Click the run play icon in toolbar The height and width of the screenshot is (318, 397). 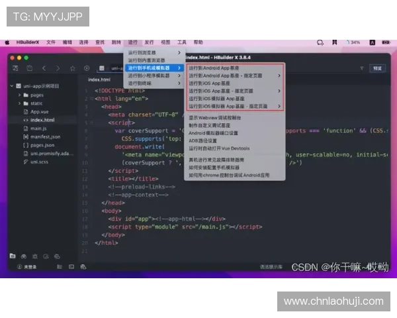pos(87,68)
